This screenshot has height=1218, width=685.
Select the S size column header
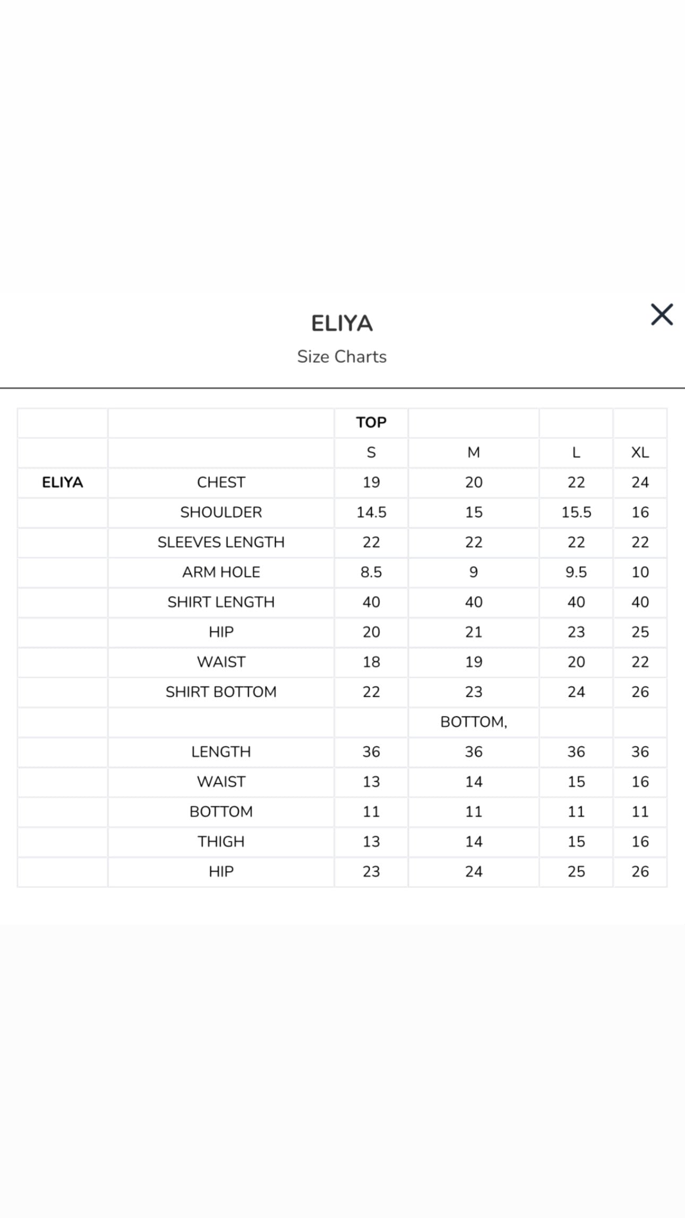pyautogui.click(x=371, y=453)
